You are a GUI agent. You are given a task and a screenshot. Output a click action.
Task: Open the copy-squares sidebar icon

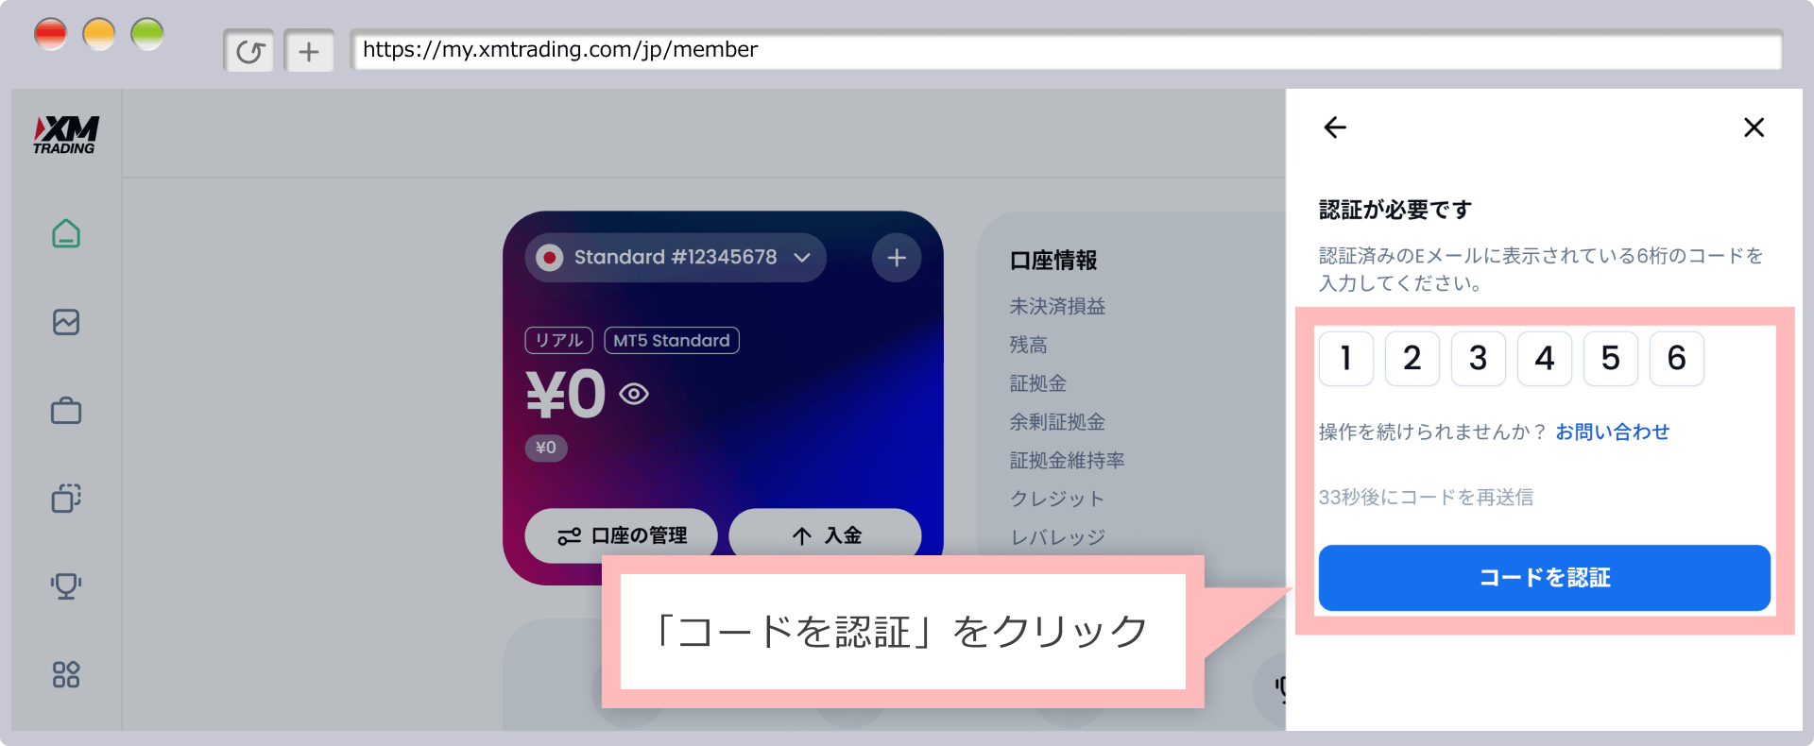coord(66,498)
